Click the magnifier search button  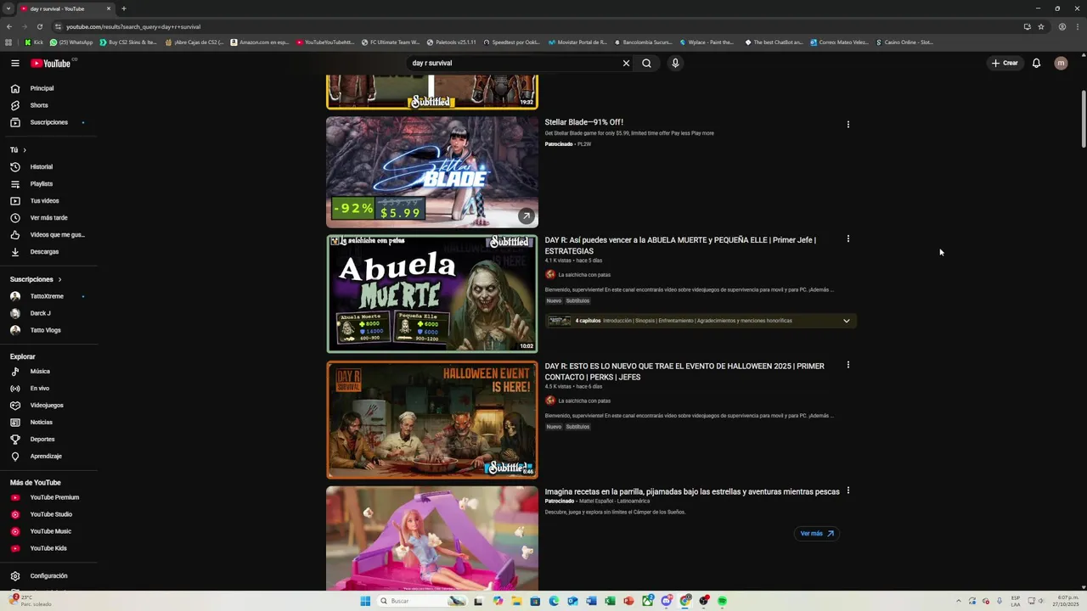(646, 63)
